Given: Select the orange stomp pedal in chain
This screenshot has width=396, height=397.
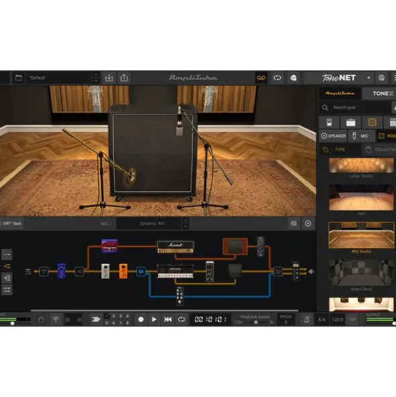Looking at the screenshot, I should click(123, 271).
